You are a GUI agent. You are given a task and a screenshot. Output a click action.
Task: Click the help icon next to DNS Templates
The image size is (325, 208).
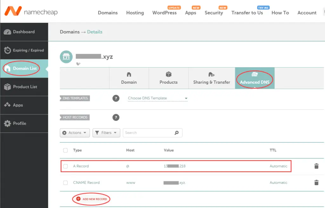click(x=116, y=98)
